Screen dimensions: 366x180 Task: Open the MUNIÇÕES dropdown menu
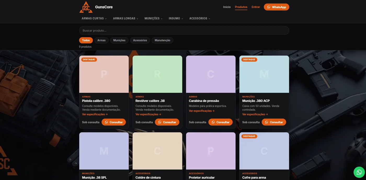click(153, 19)
